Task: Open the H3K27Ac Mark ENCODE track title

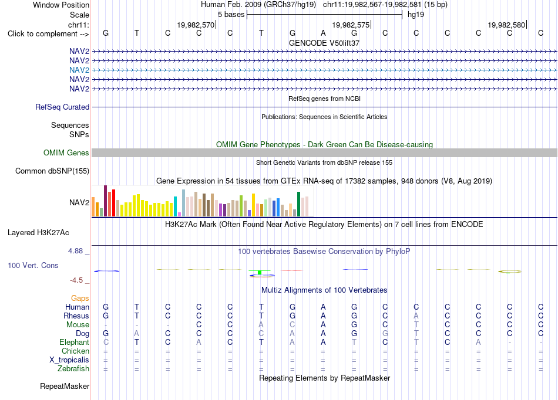Action: (x=324, y=225)
